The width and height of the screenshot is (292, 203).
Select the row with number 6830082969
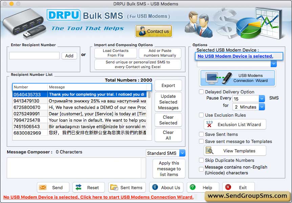point(80,133)
